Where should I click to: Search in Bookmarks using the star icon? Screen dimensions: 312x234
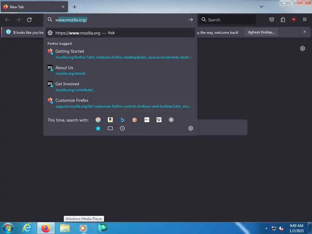(x=98, y=128)
